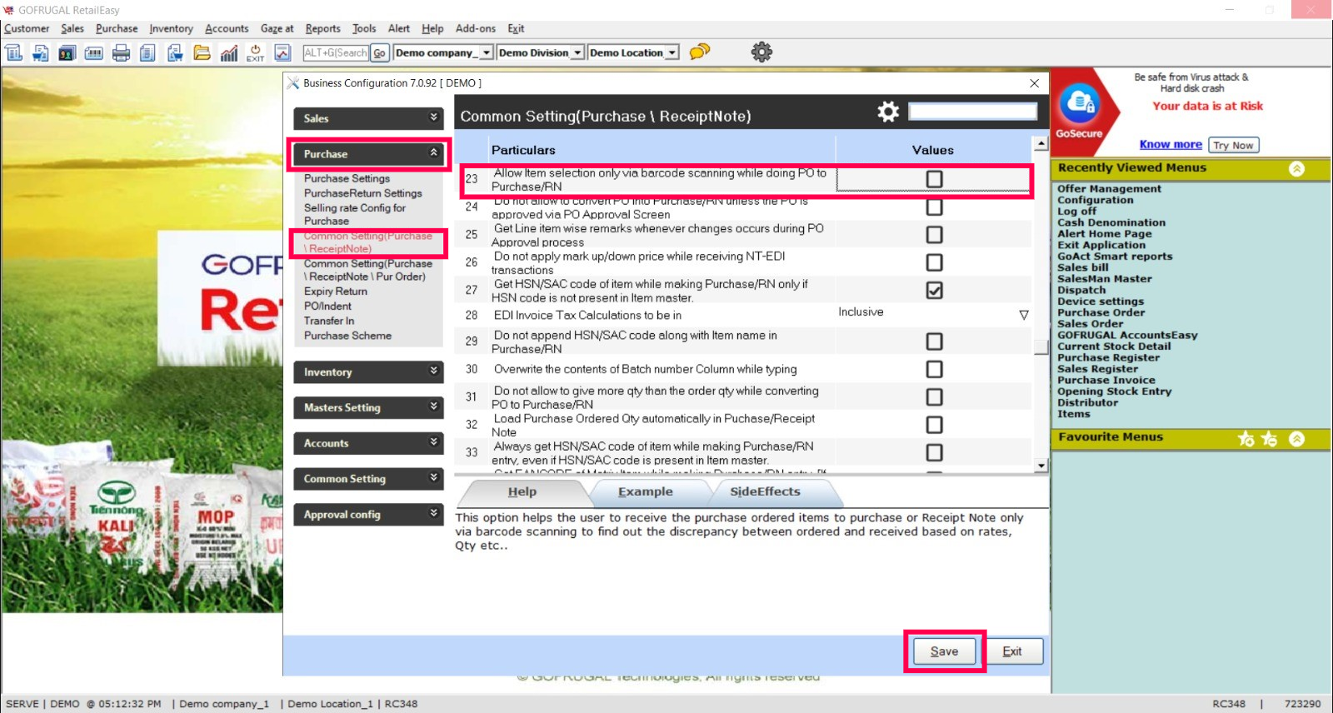Enable barcode scanning only item selection checkbox
The width and height of the screenshot is (1333, 713).
point(934,179)
